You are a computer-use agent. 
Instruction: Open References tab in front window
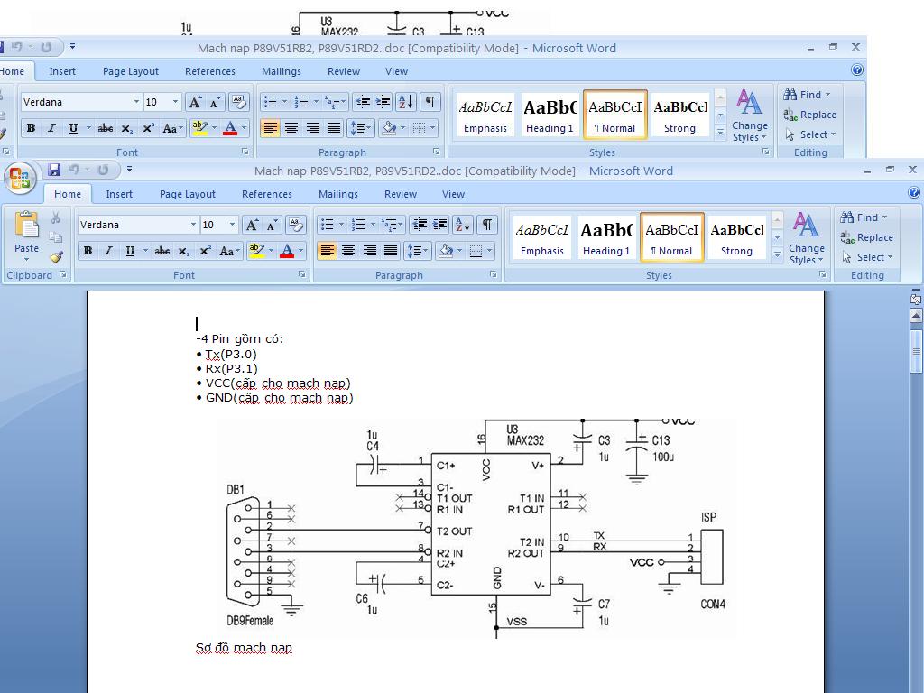point(267,194)
